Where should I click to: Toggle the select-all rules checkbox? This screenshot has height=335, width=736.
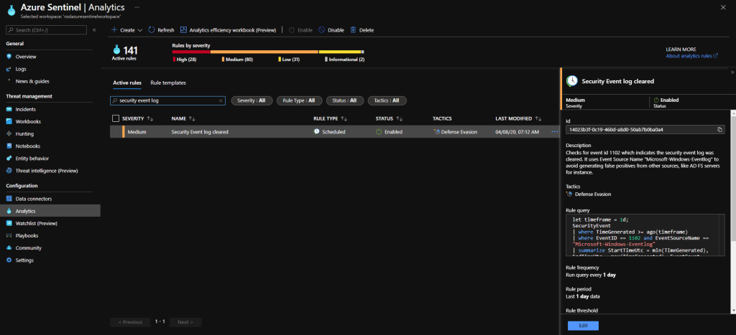point(116,118)
